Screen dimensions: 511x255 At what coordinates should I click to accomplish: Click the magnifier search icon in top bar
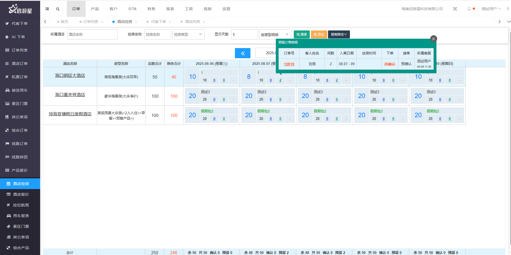(58, 9)
